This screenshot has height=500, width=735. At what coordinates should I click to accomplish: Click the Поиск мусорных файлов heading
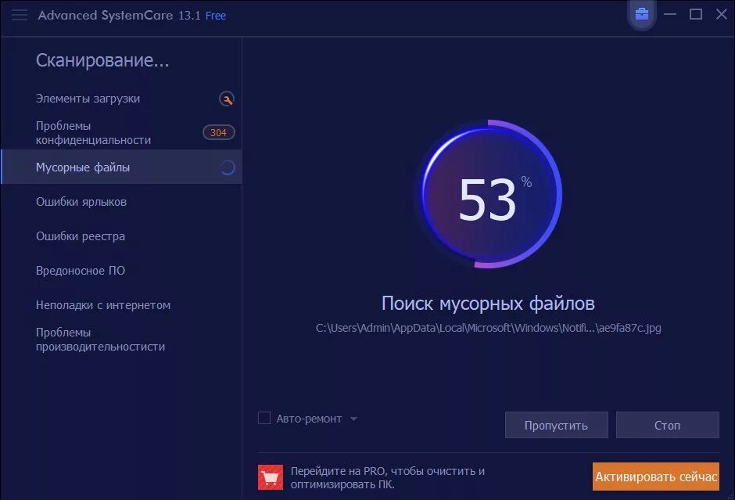point(488,304)
